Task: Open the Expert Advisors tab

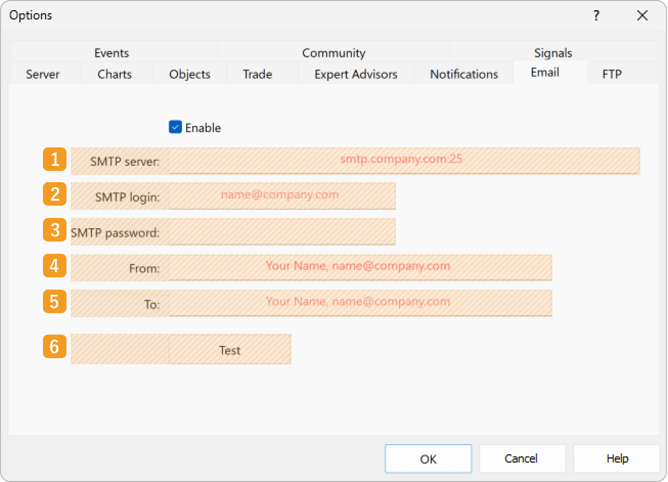Action: pos(355,74)
